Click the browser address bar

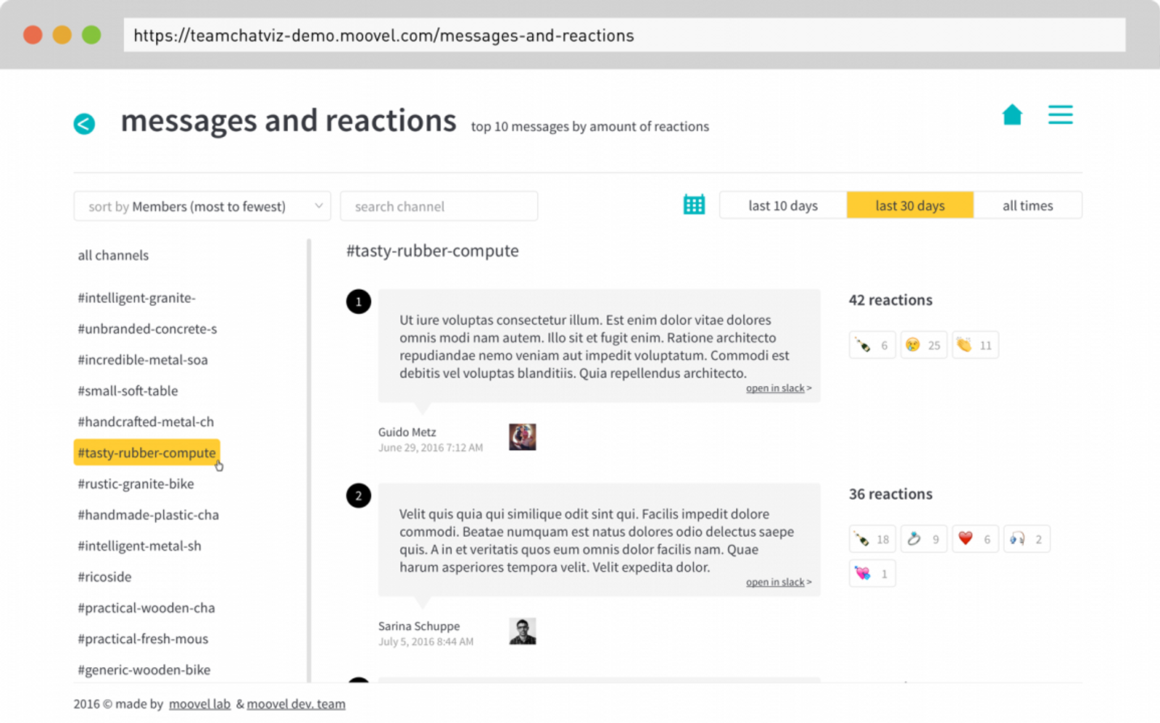623,35
